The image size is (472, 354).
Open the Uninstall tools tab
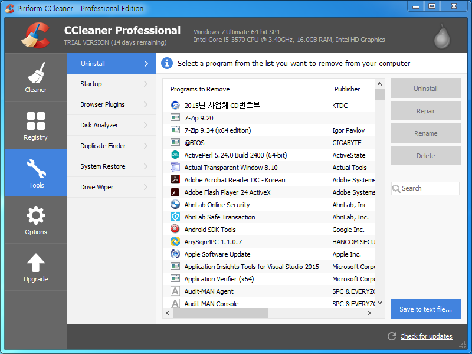click(x=112, y=64)
